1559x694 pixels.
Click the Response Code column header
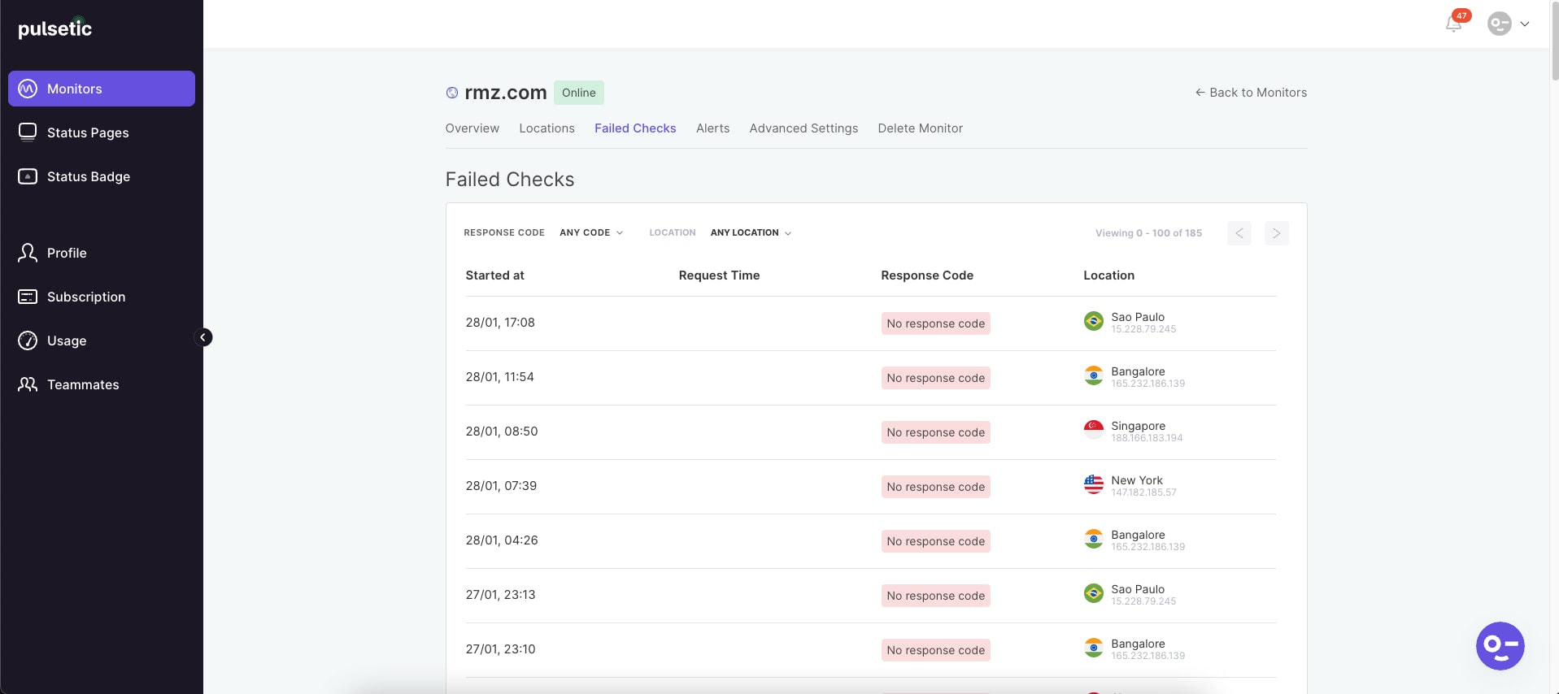click(x=927, y=275)
